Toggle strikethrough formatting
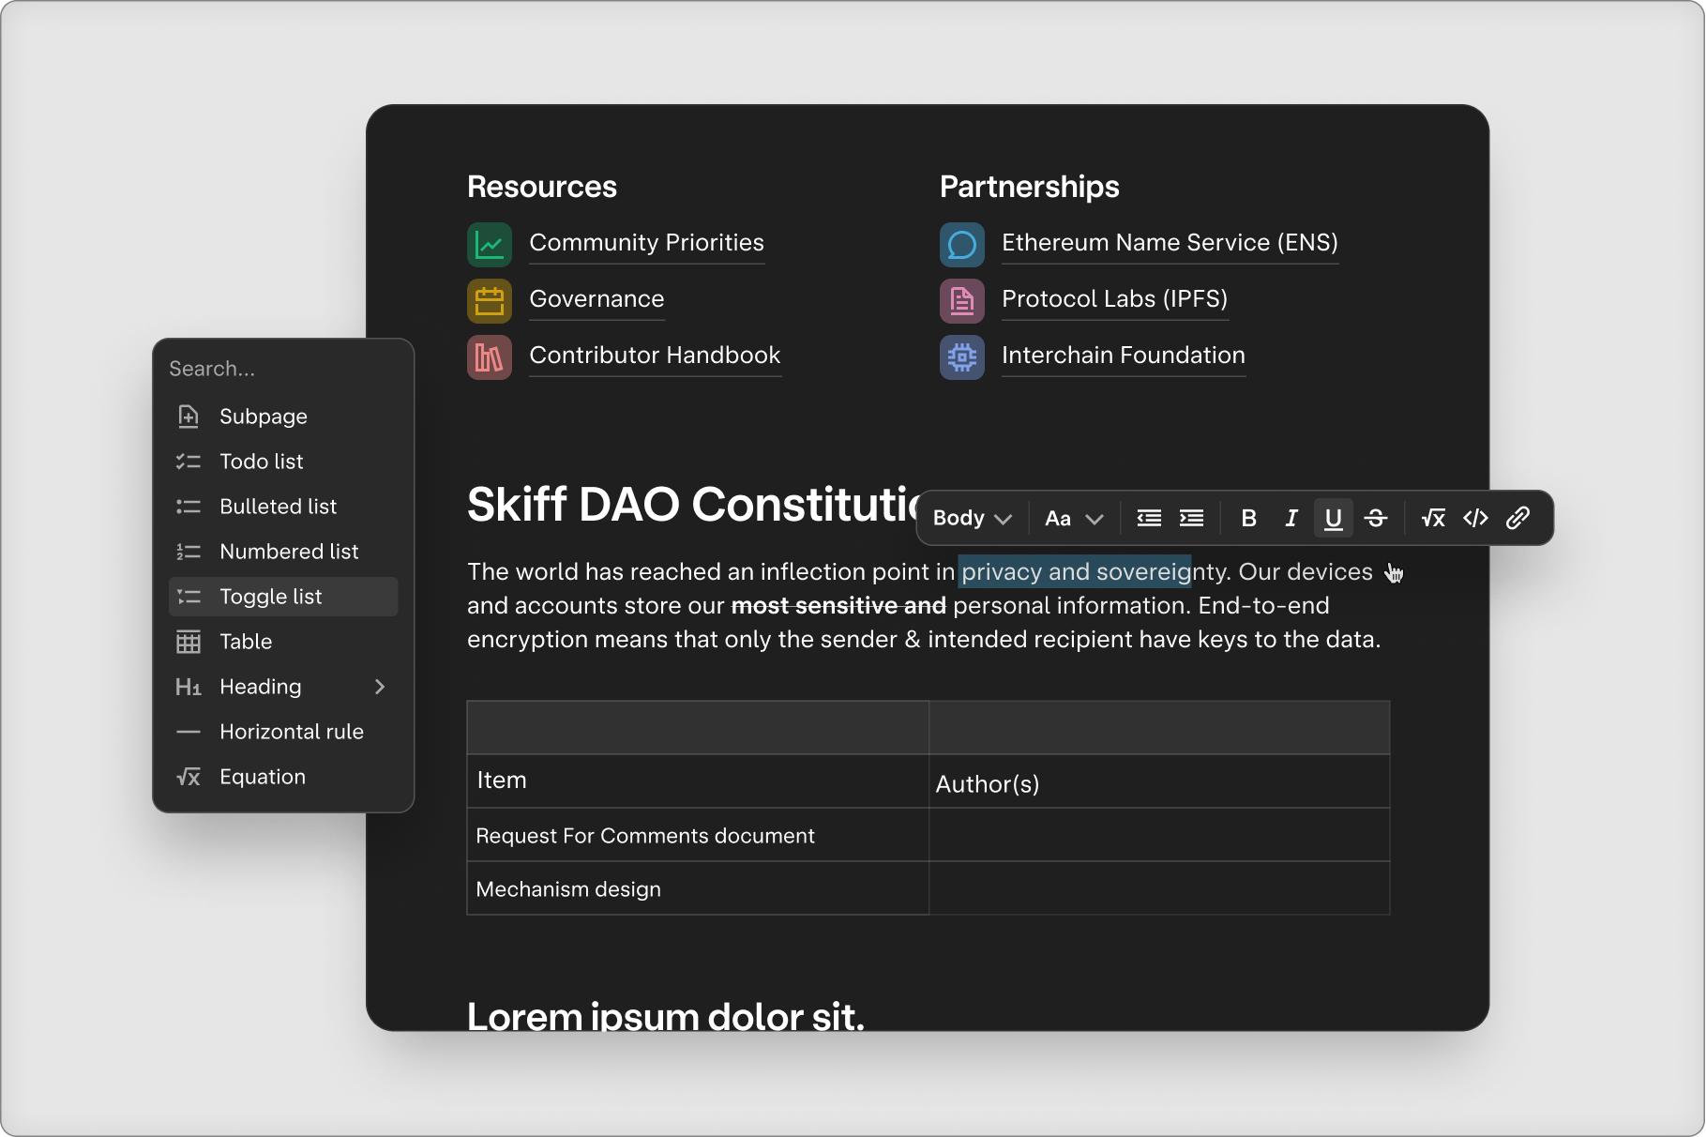Viewport: 1706px width, 1137px height. (x=1376, y=518)
